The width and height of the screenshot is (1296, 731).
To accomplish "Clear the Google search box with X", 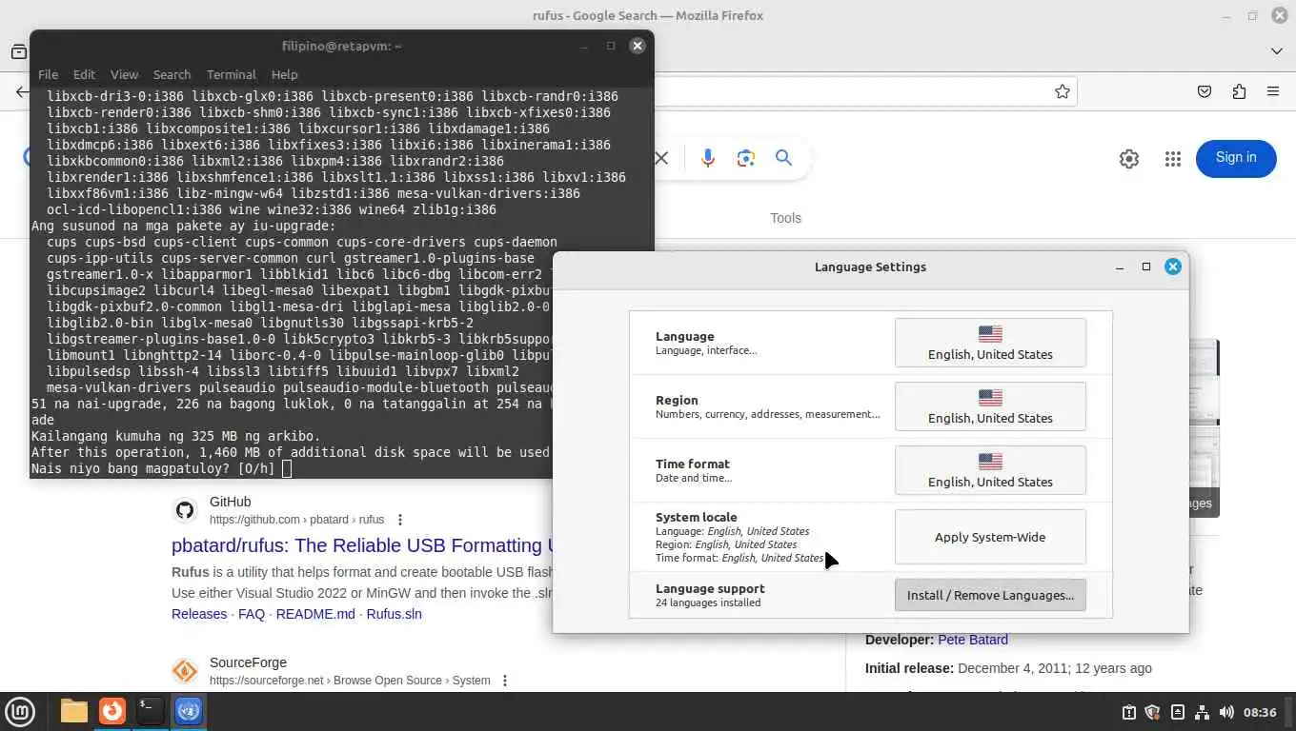I will [x=661, y=158].
